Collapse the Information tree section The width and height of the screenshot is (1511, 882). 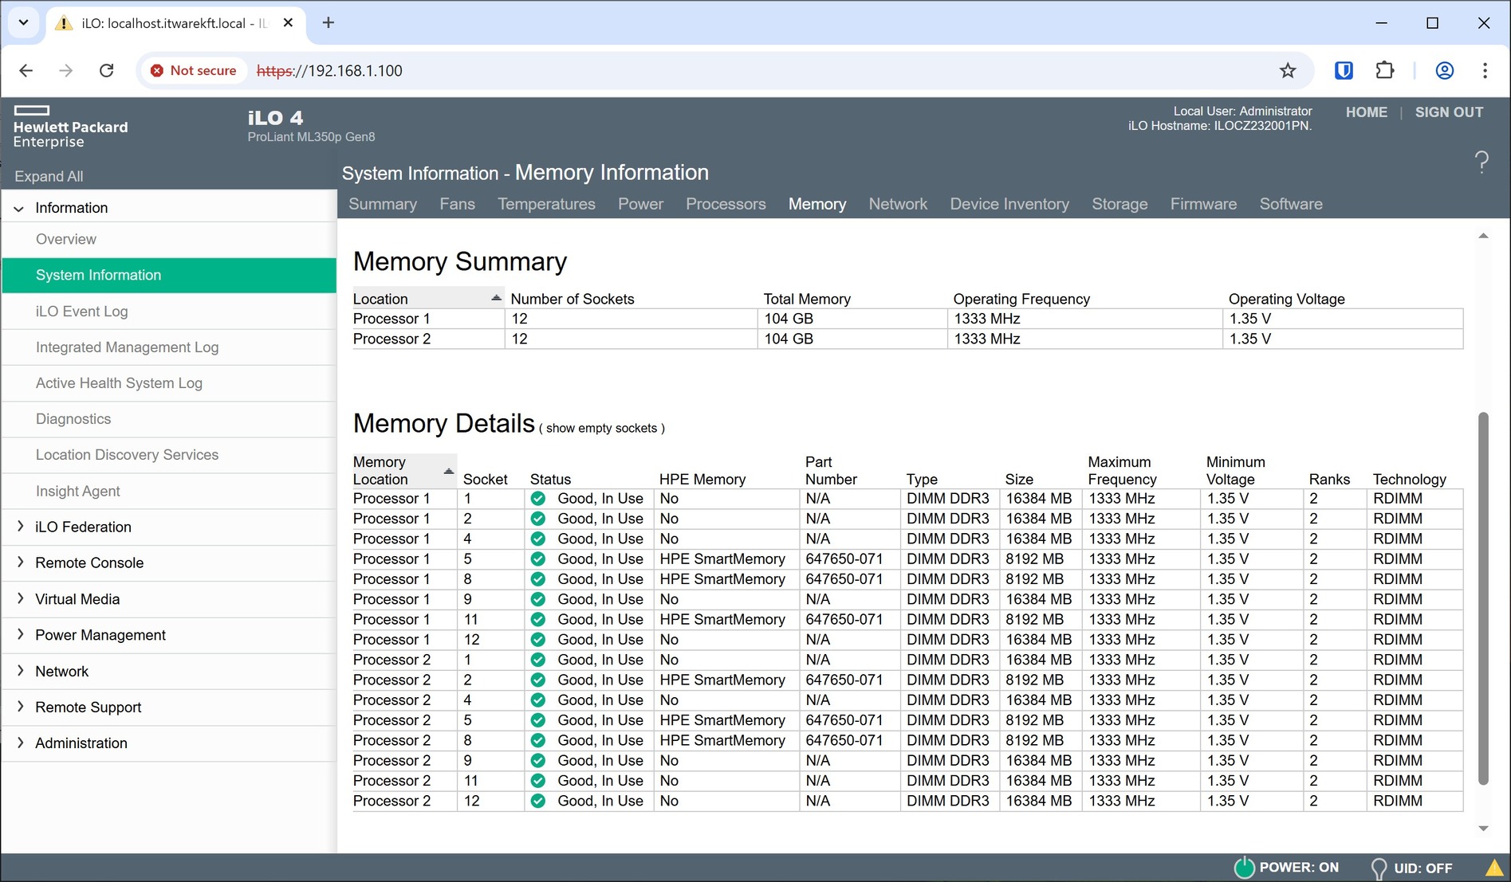(19, 209)
